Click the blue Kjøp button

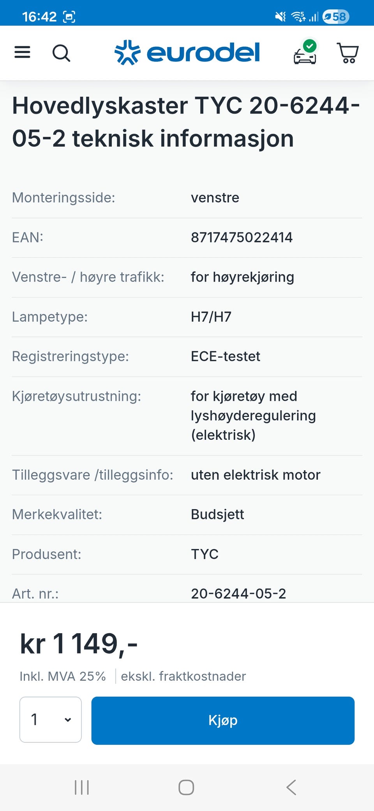coord(223,720)
